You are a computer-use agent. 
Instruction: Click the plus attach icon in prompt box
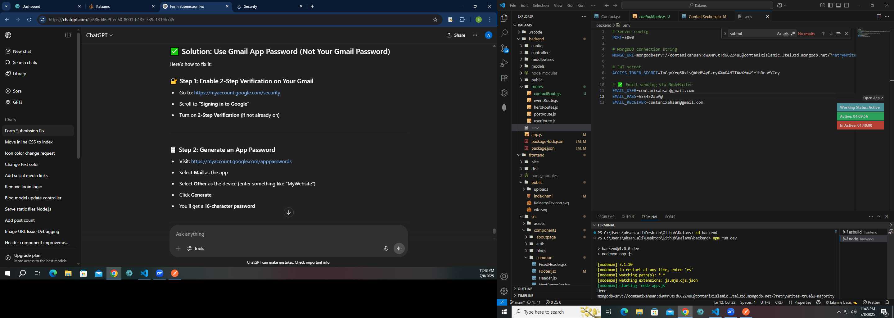pos(178,248)
